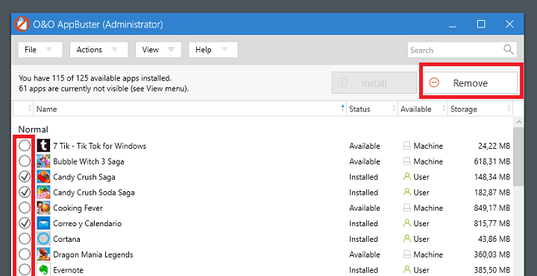Click the Evernote elephant icon
The image size is (537, 276).
point(43,270)
